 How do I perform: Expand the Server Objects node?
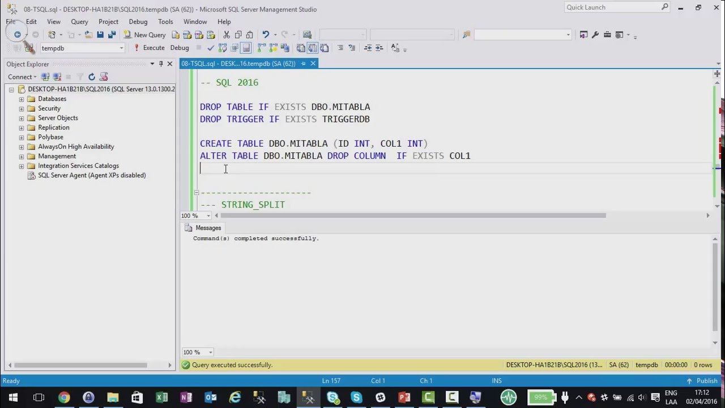[22, 118]
